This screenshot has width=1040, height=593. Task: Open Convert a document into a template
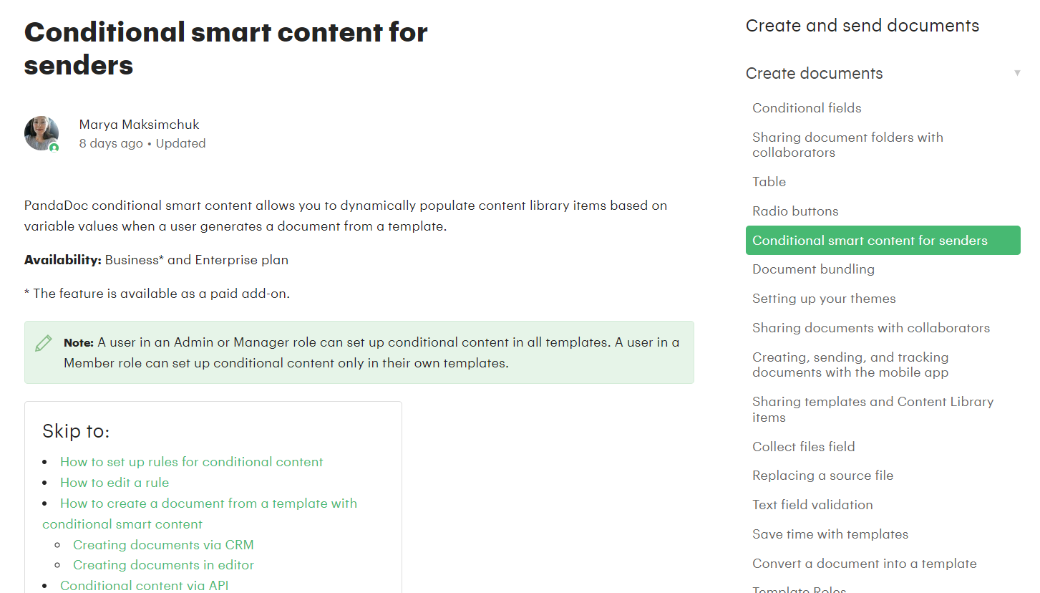click(x=864, y=564)
